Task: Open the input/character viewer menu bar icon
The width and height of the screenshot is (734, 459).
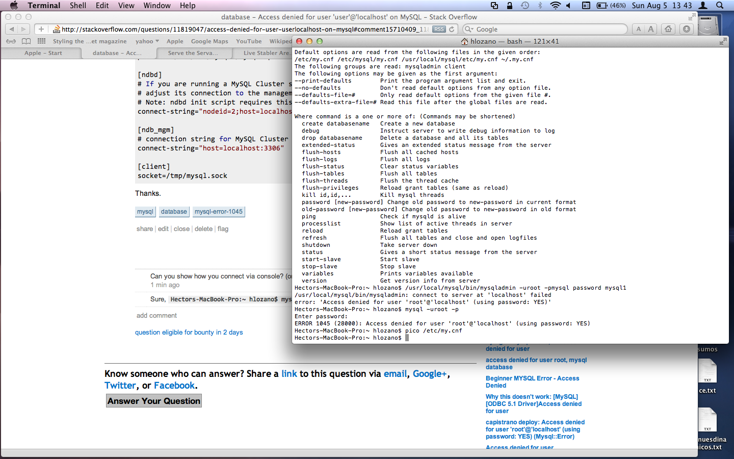Action: tap(586, 5)
